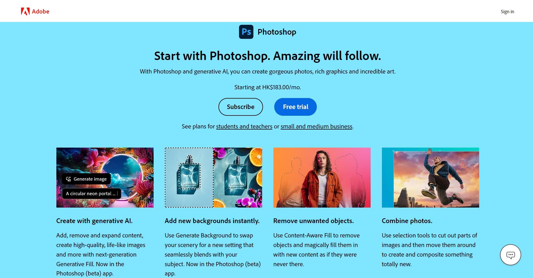Click the perfume bottle background-swap image
Viewport: 533px width, 278px height.
coord(213,177)
